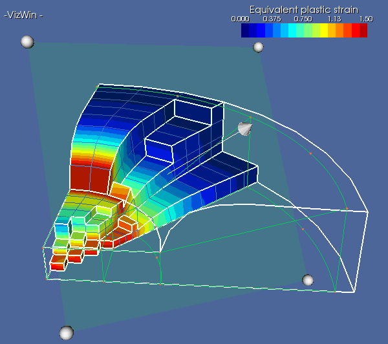
Task: Click the cyan legend color band
Action: coord(292,30)
